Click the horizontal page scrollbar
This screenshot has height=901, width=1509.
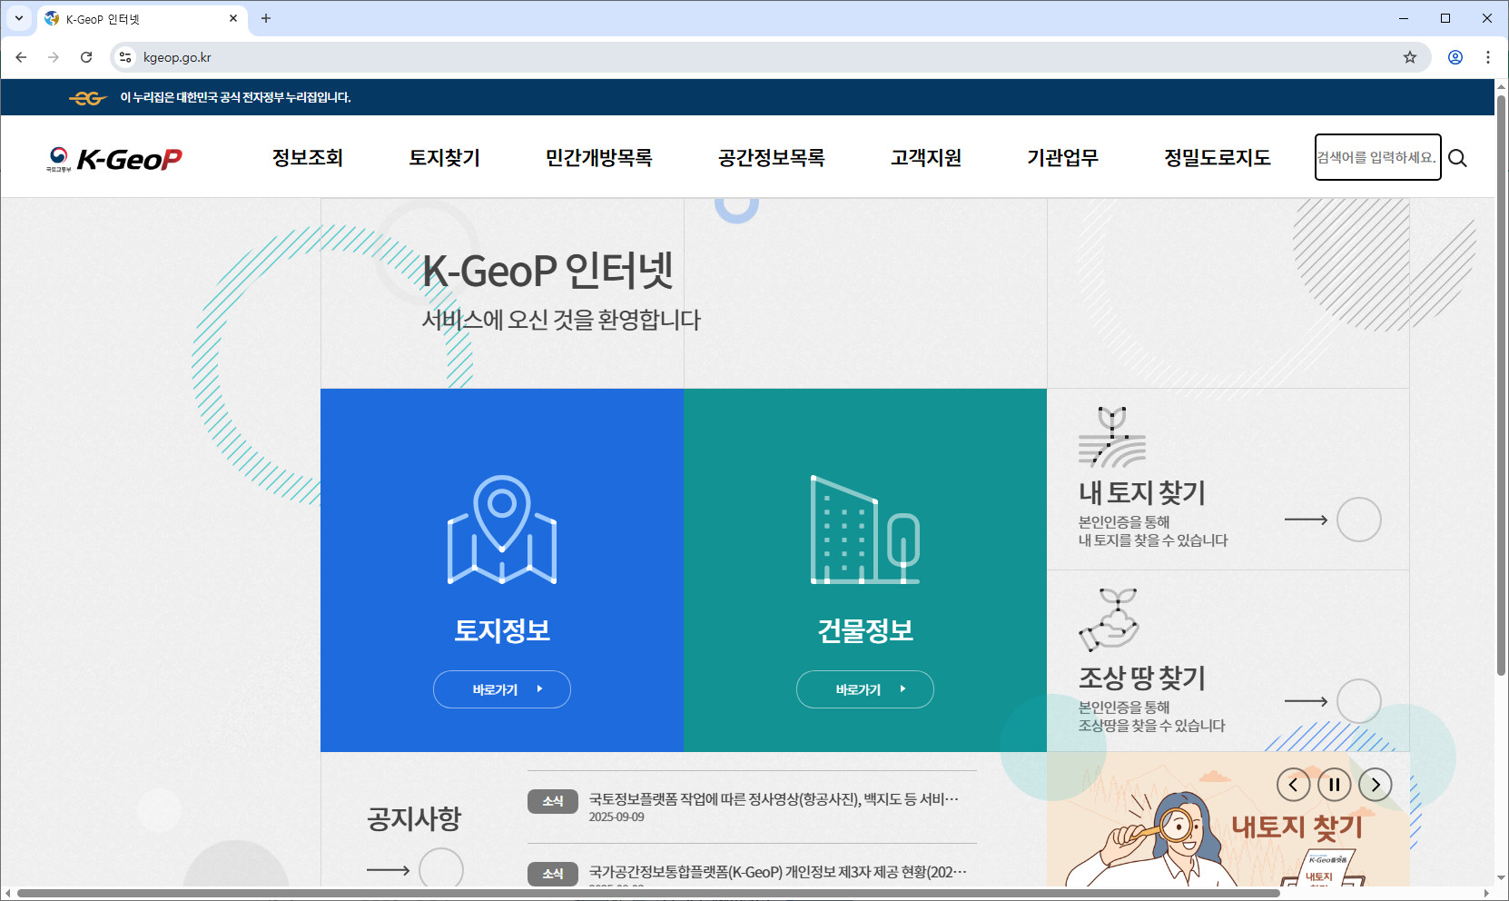click(x=648, y=894)
